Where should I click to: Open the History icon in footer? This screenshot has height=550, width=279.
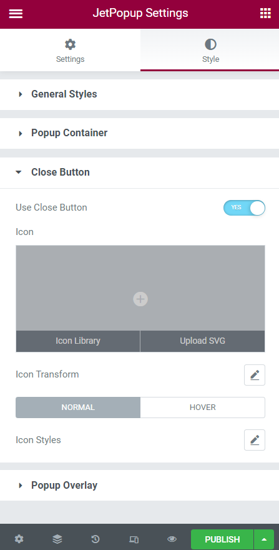click(95, 539)
